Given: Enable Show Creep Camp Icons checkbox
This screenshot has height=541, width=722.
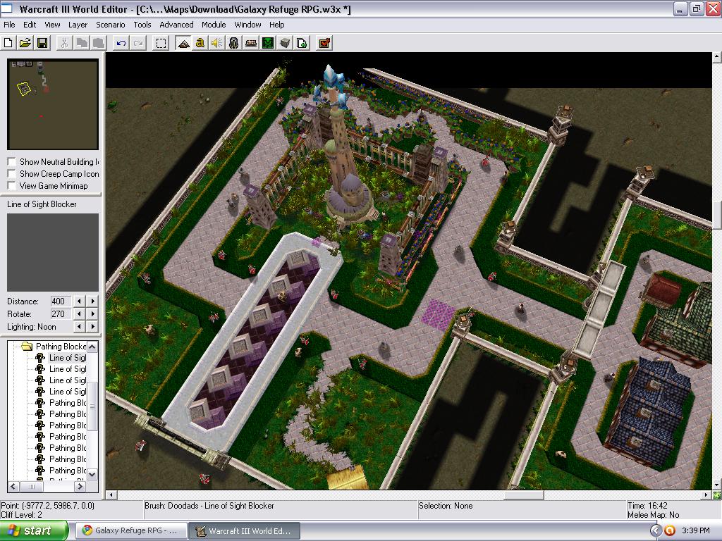Looking at the screenshot, I should (x=12, y=174).
